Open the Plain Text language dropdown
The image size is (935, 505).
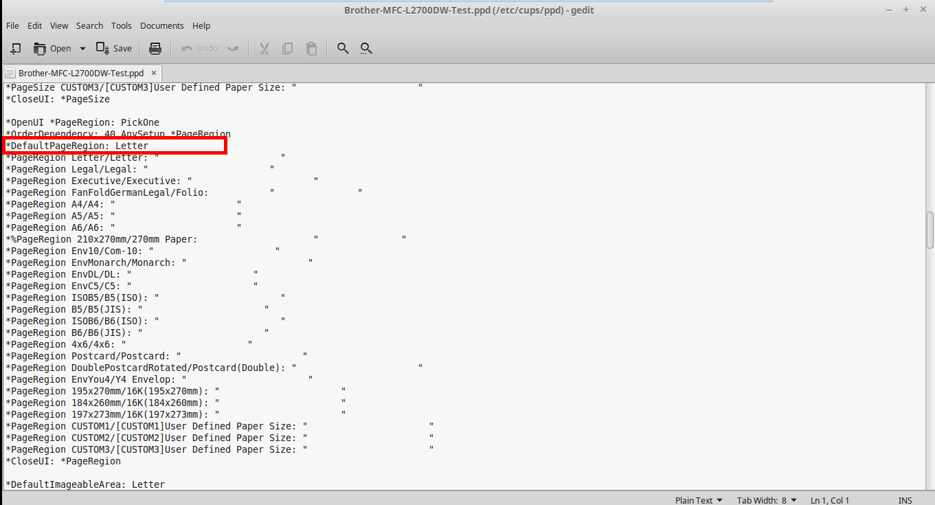click(699, 500)
